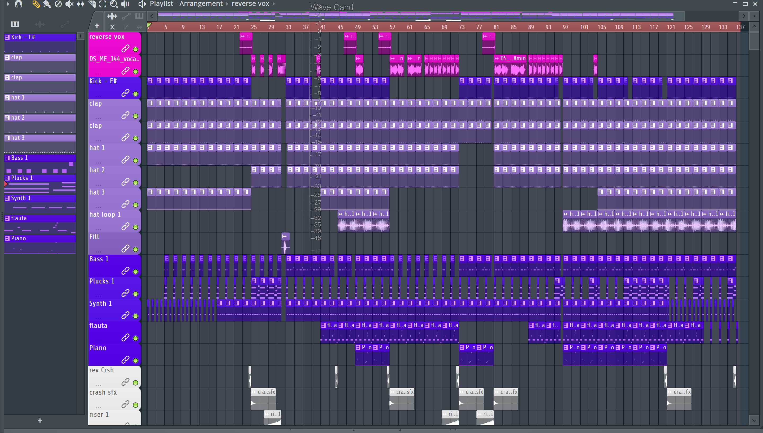Click the arrangement overview scroll bar
This screenshot has height=433, width=763.
[x=421, y=16]
